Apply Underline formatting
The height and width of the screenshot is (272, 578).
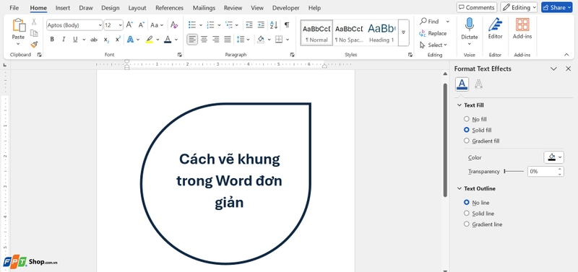75,40
